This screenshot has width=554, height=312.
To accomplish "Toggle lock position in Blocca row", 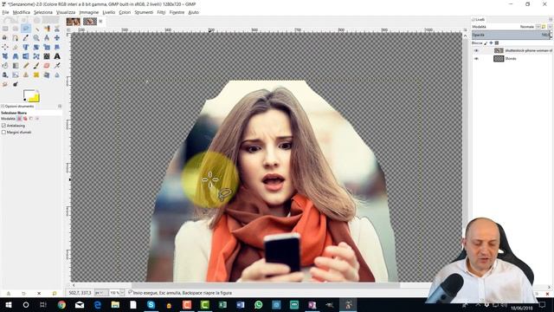I will point(491,42).
